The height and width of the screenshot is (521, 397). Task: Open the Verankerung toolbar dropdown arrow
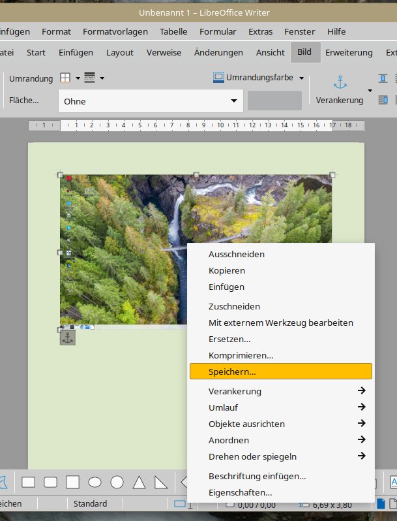pos(370,90)
